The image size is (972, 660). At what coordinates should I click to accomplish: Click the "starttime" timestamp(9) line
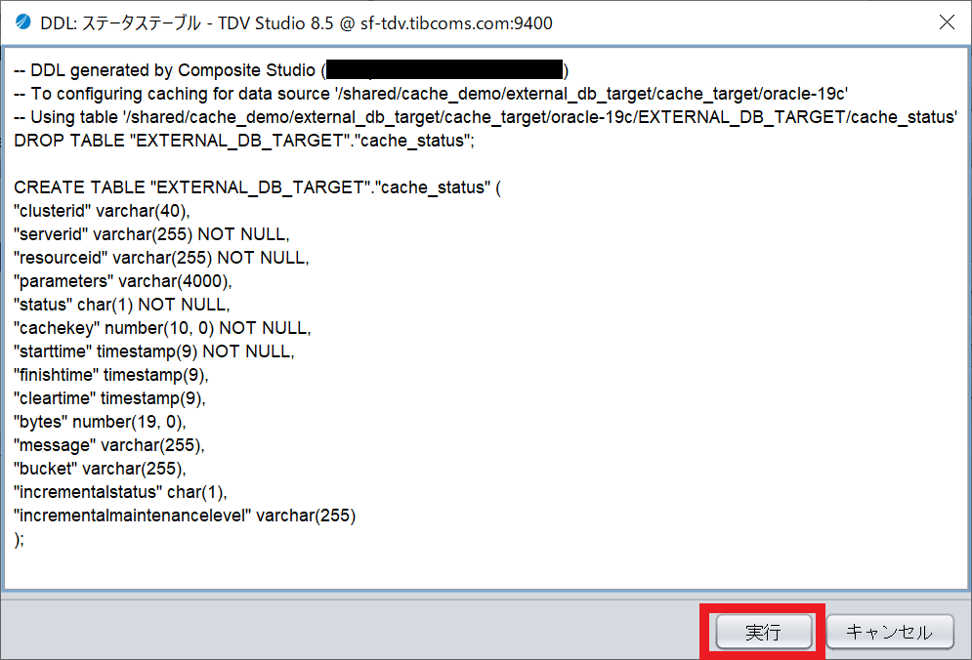153,351
